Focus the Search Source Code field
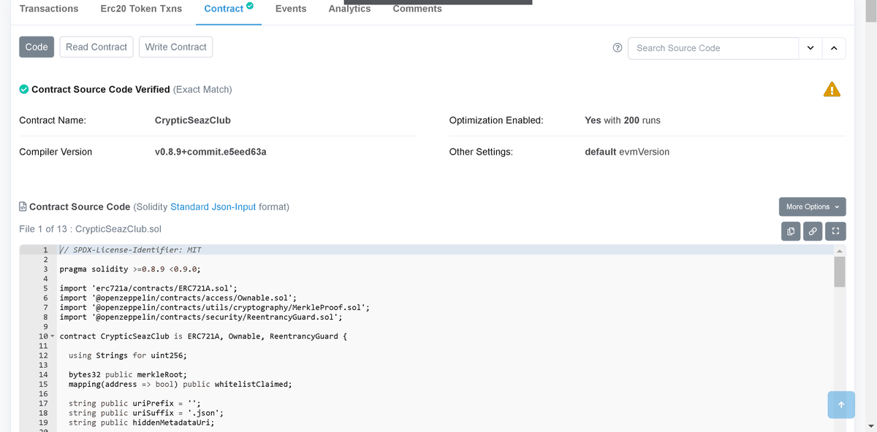The image size is (877, 432). tap(713, 48)
